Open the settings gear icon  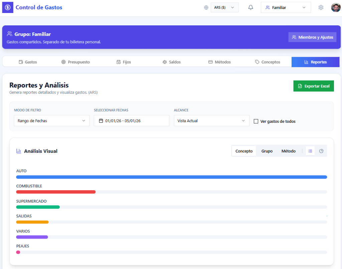(x=321, y=7)
